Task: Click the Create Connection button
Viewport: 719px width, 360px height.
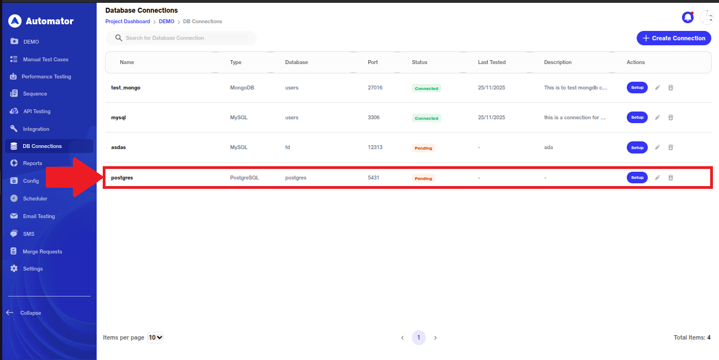Action: pyautogui.click(x=674, y=38)
